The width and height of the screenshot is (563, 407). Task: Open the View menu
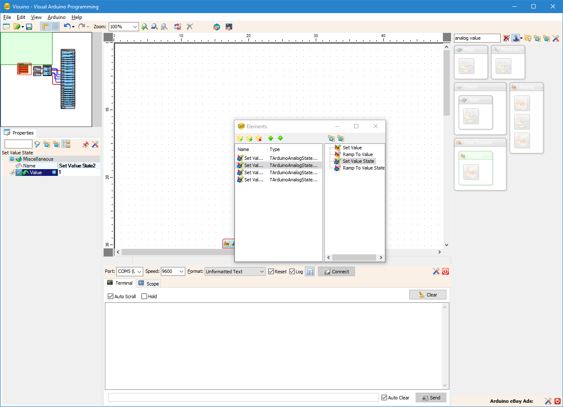pyautogui.click(x=36, y=17)
